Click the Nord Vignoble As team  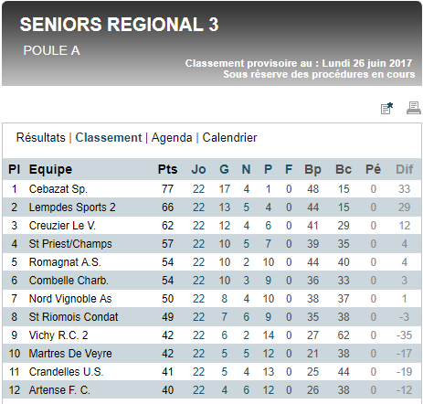70,299
